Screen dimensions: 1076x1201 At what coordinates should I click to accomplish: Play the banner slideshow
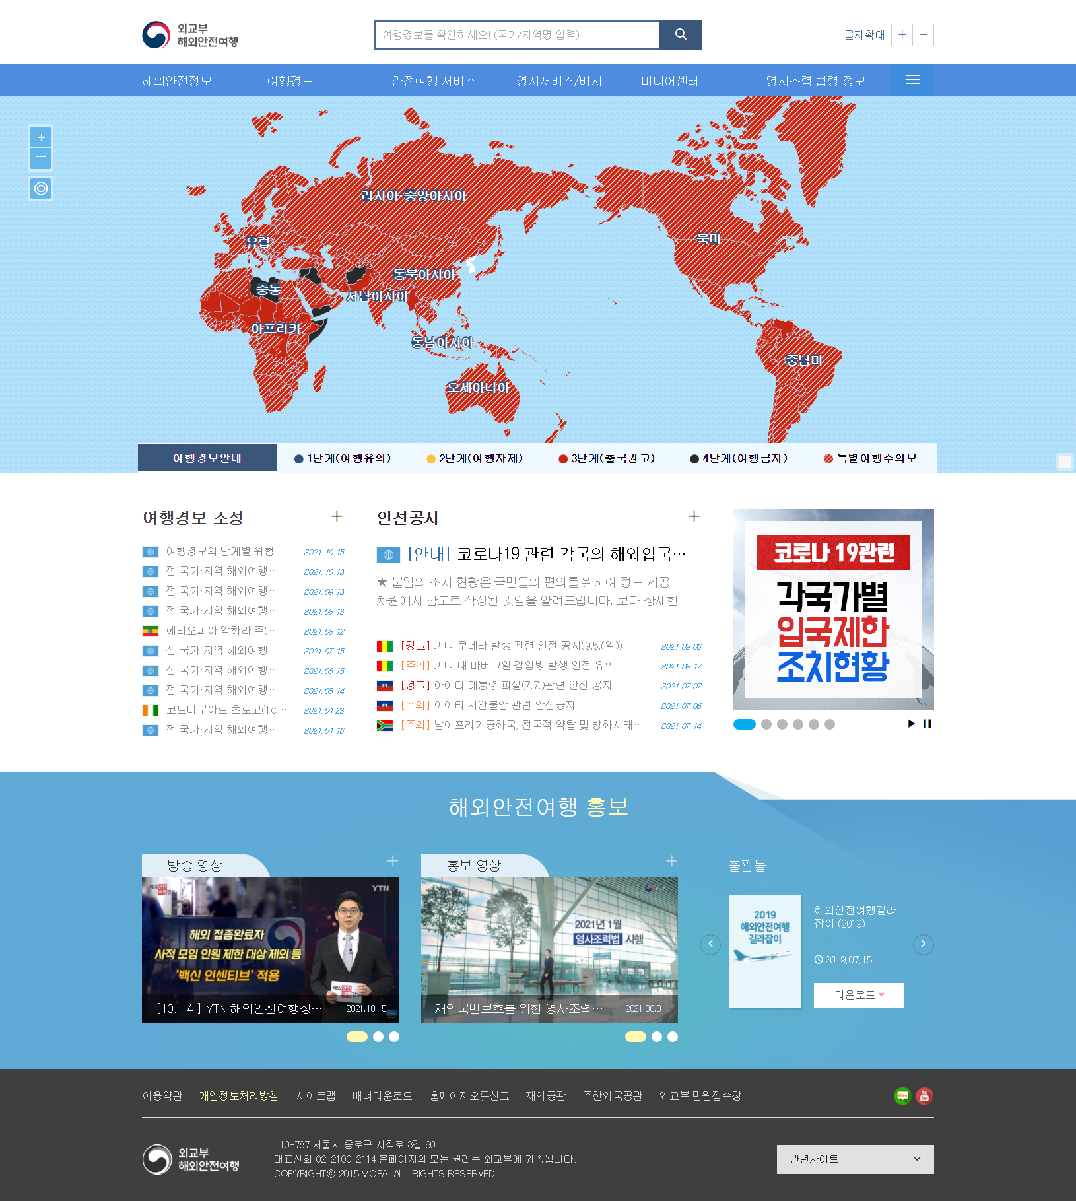coord(911,724)
